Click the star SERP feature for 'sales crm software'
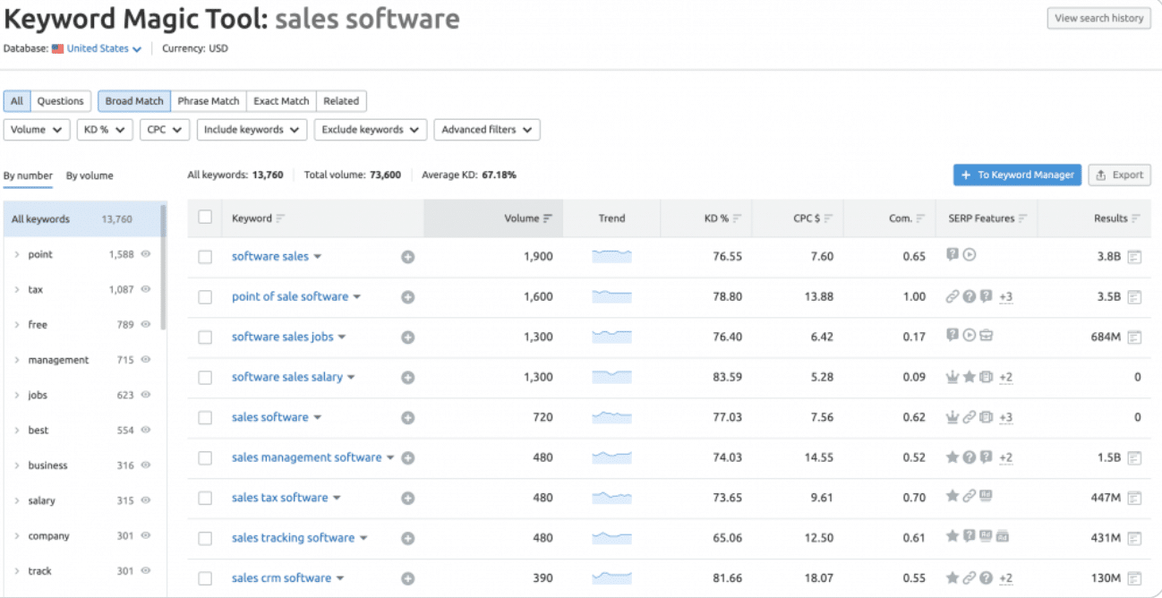 tap(953, 578)
